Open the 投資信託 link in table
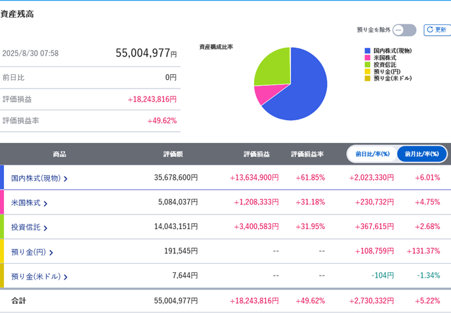451x313 pixels. pyautogui.click(x=26, y=227)
